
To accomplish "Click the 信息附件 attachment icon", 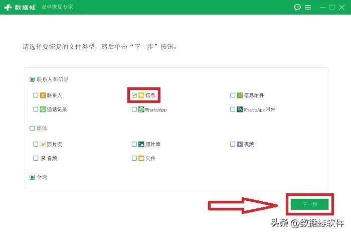I will 240,95.
